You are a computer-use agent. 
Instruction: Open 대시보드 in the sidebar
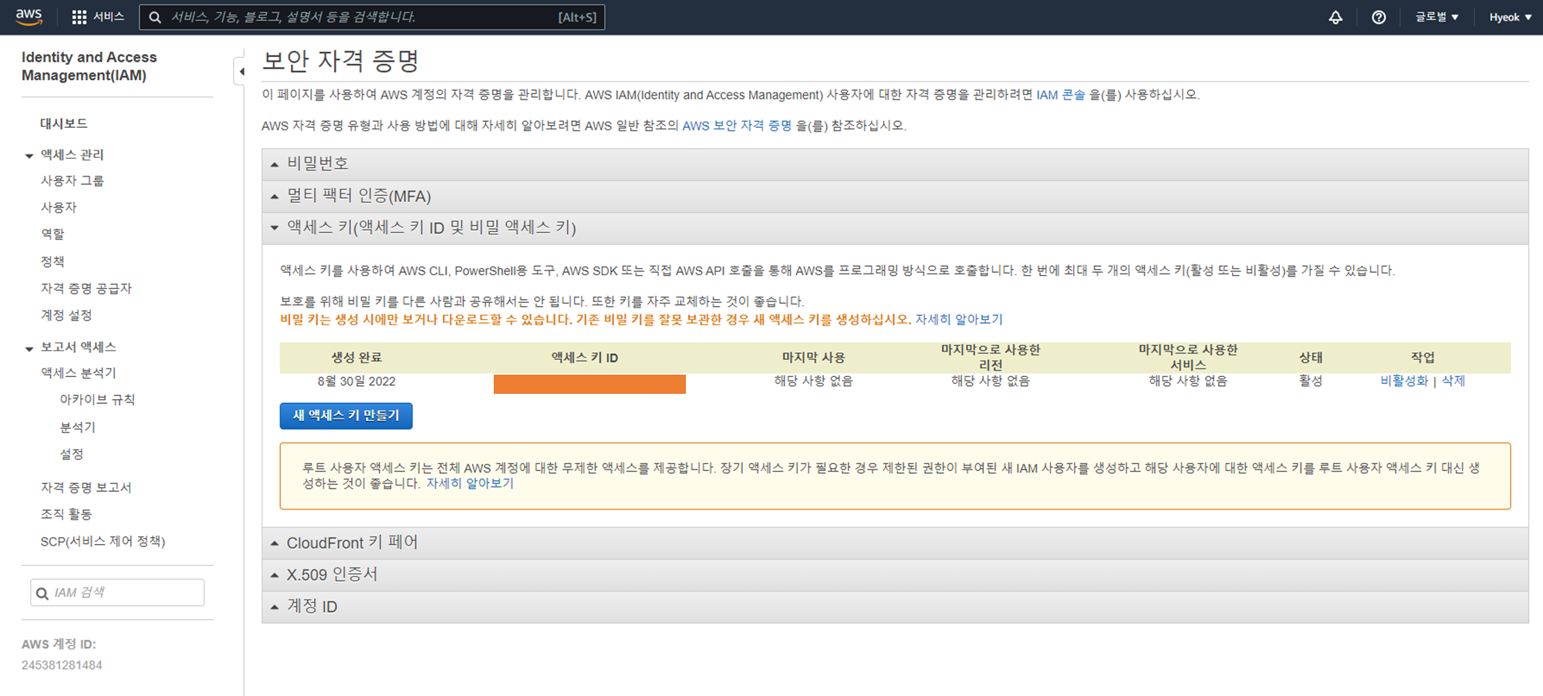64,123
